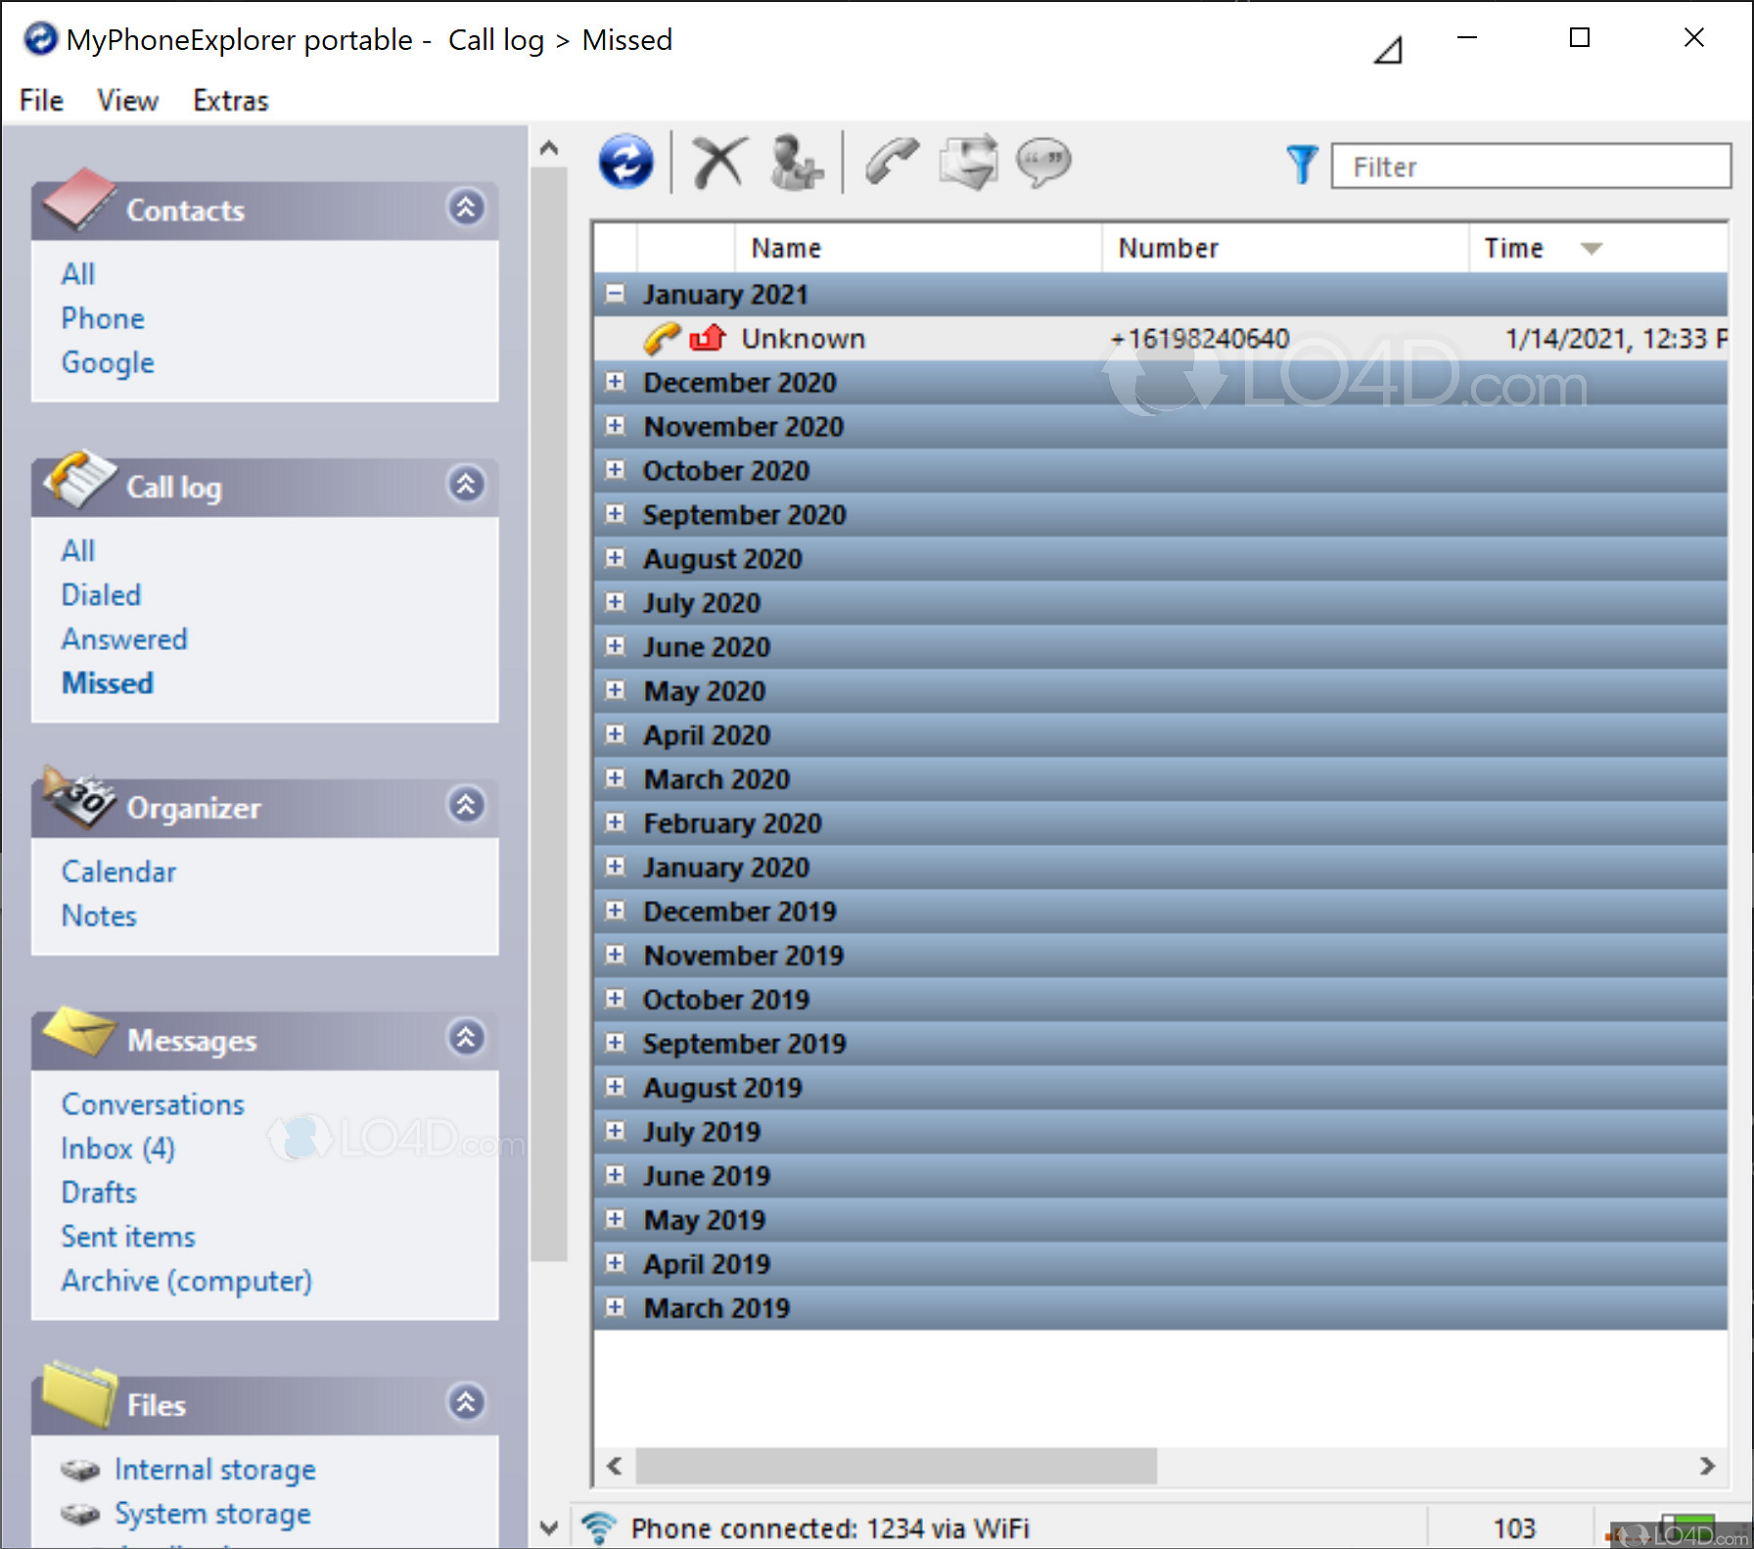Click the Messages envelope icon
Viewport: 1754px width, 1549px height.
tap(78, 1031)
